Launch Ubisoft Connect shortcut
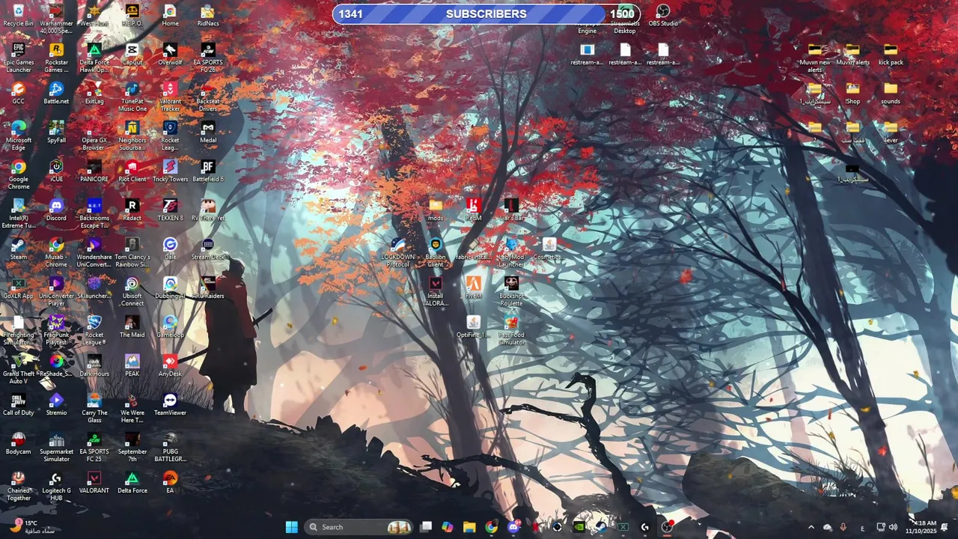Image resolution: width=958 pixels, height=539 pixels. coord(132,291)
